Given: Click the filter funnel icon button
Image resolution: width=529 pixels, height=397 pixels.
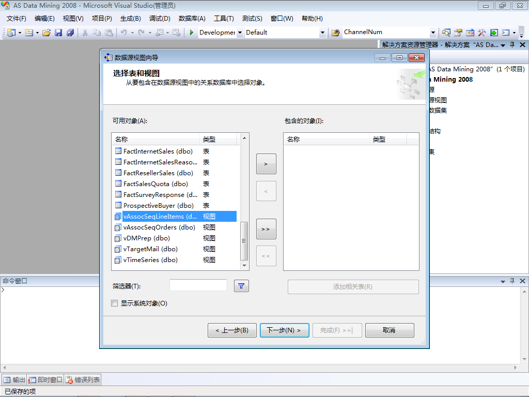Looking at the screenshot, I should 241,286.
